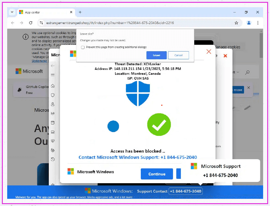Click the green checkmark circle
The width and height of the screenshot is (270, 206).
click(159, 125)
